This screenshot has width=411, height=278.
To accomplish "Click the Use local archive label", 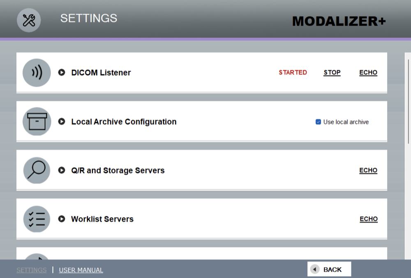I will pos(346,122).
